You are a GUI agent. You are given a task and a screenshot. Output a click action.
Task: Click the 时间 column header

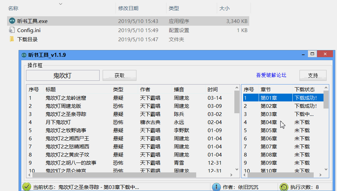[213, 90]
